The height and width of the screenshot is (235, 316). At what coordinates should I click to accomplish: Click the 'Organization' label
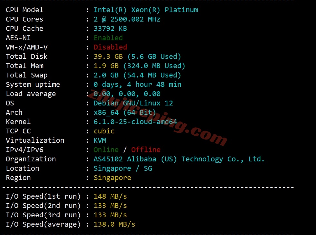(31, 159)
